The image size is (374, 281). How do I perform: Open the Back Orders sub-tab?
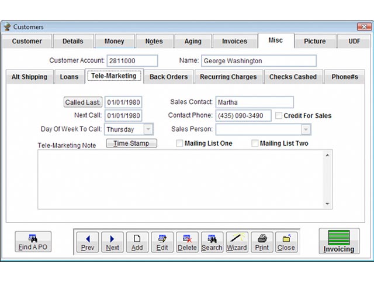pyautogui.click(x=168, y=77)
